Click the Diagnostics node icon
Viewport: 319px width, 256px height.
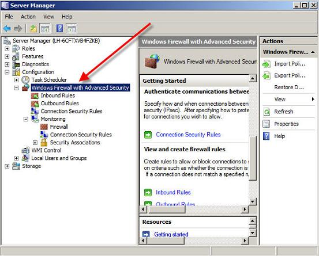point(16,64)
